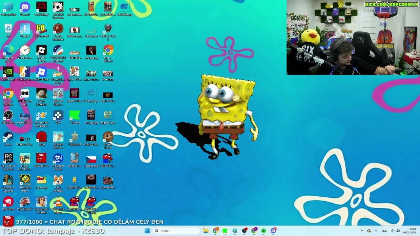Open LOCKDOWN Protocol shortcut
Viewport: 420px width, 236px height.
point(58,53)
